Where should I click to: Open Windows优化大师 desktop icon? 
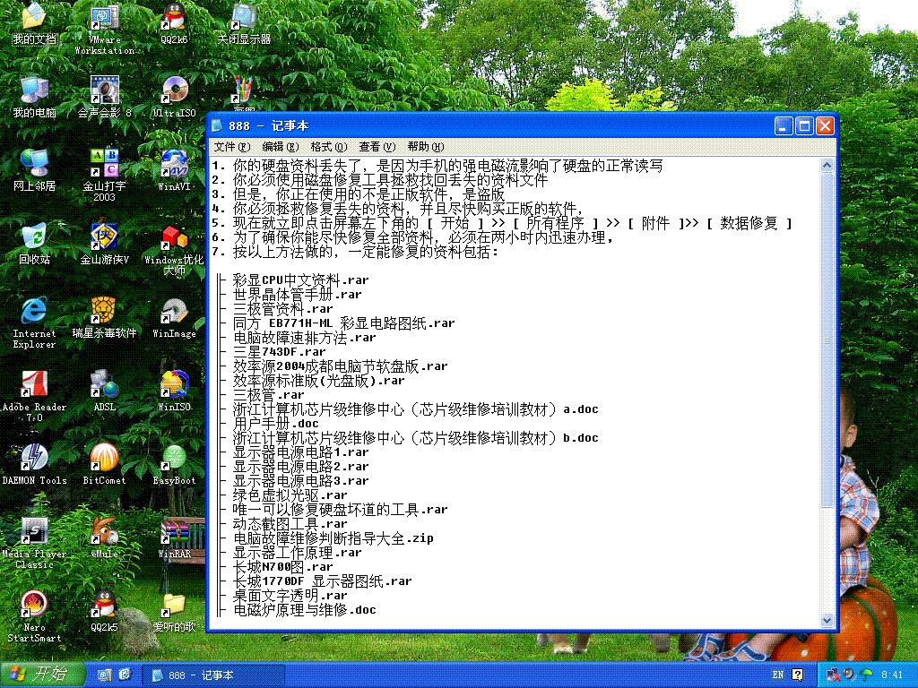(x=174, y=250)
